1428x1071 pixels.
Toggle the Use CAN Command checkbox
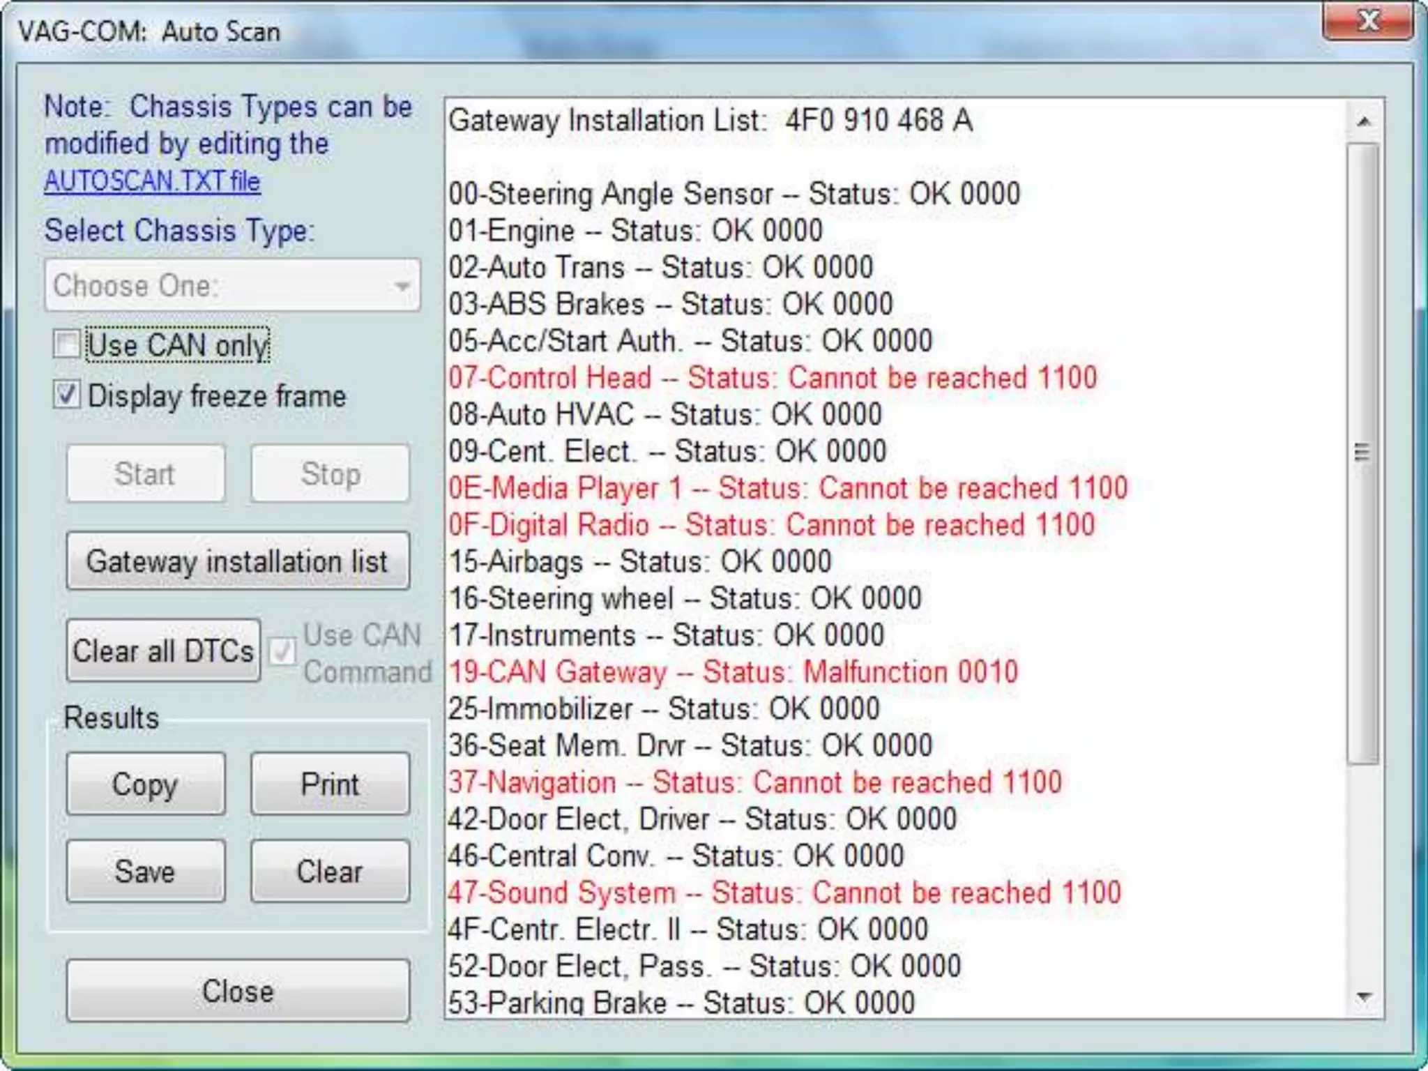[x=282, y=653]
